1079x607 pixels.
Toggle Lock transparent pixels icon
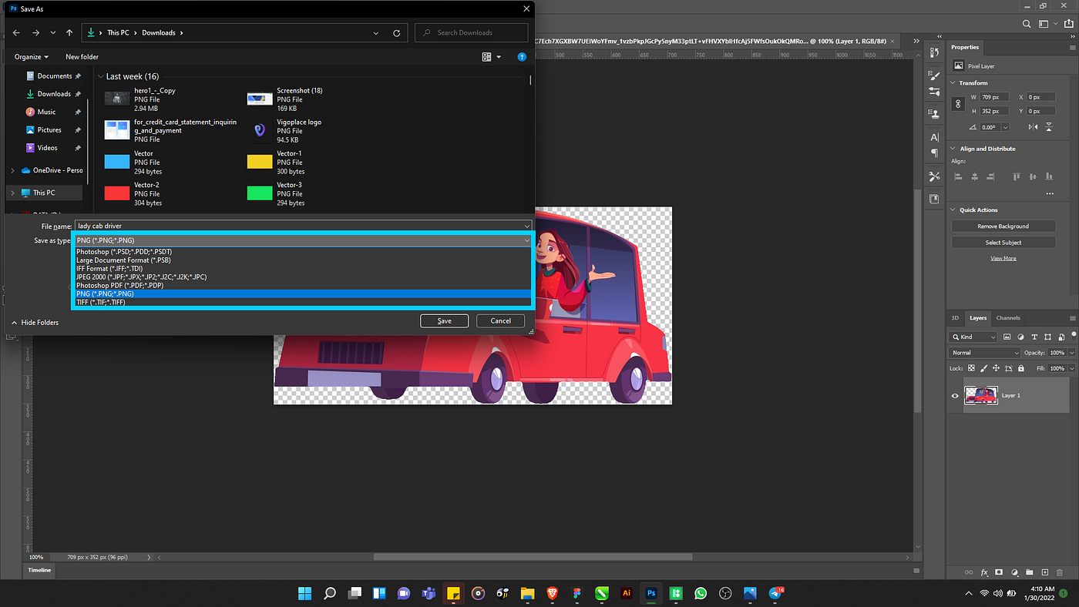(971, 368)
